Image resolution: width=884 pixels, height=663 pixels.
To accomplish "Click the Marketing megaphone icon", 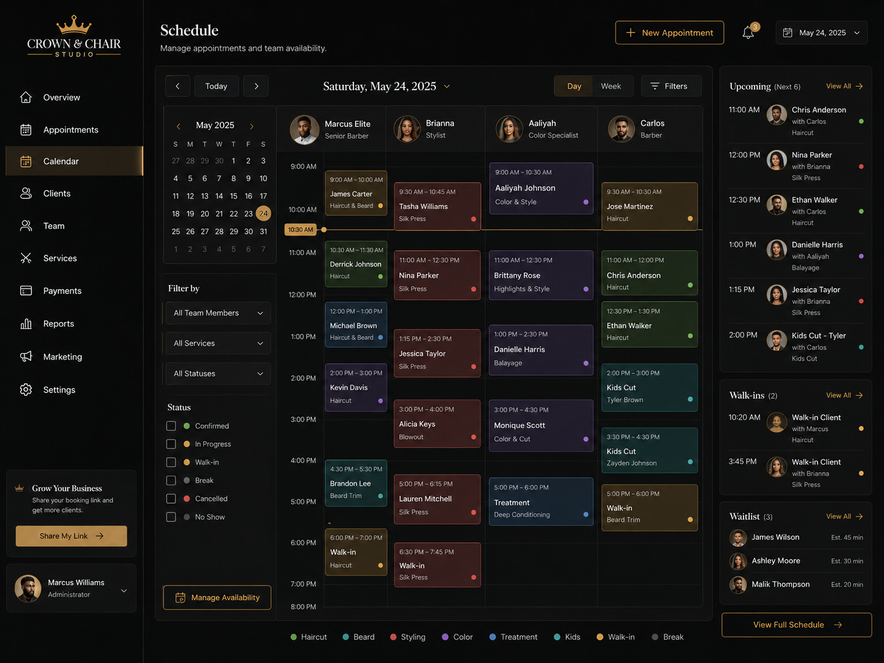I will (26, 357).
